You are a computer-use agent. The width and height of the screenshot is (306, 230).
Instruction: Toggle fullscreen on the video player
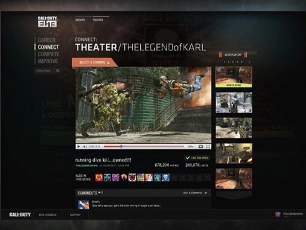208,147
